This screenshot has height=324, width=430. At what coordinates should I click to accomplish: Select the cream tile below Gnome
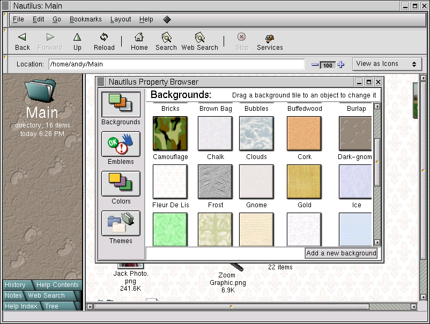click(256, 230)
